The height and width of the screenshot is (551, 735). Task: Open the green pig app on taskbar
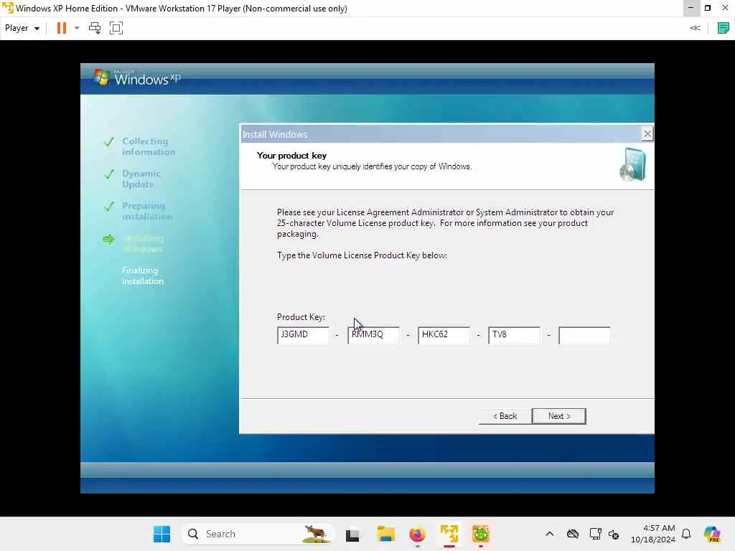click(480, 534)
